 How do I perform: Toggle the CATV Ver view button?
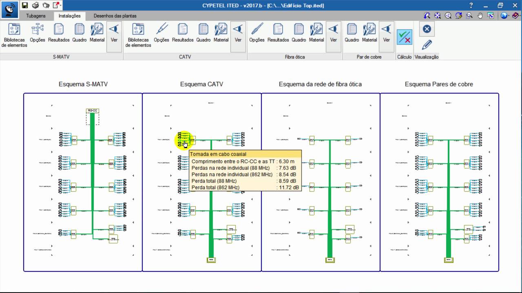coord(238,33)
